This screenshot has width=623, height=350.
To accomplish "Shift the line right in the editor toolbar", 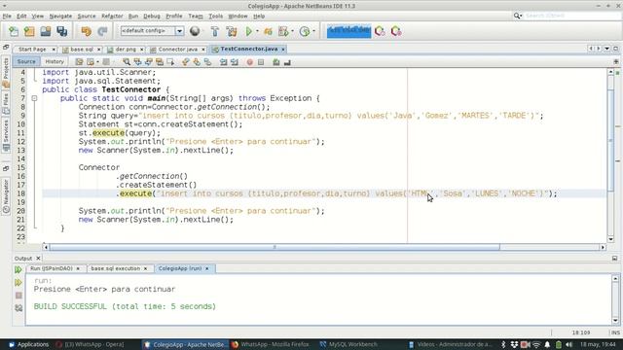I will (235, 62).
